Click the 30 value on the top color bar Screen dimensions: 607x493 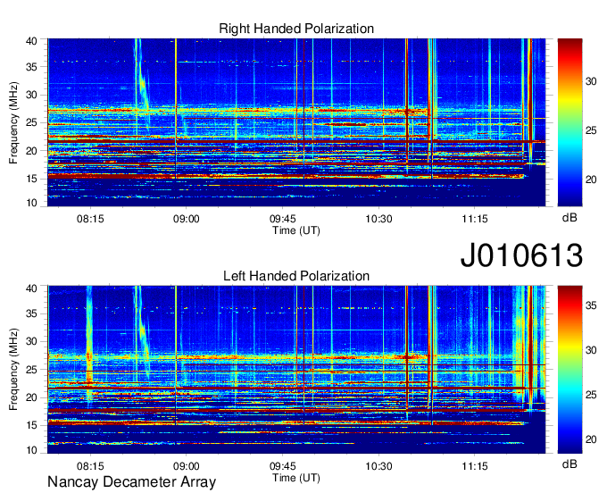[591, 81]
